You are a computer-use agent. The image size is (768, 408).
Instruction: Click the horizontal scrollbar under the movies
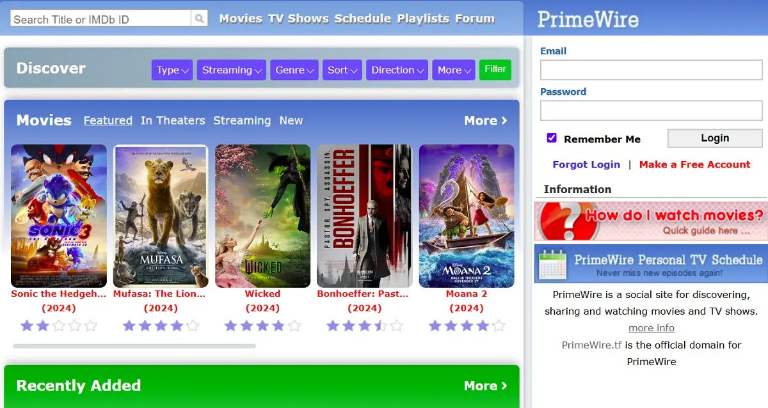coord(134,346)
